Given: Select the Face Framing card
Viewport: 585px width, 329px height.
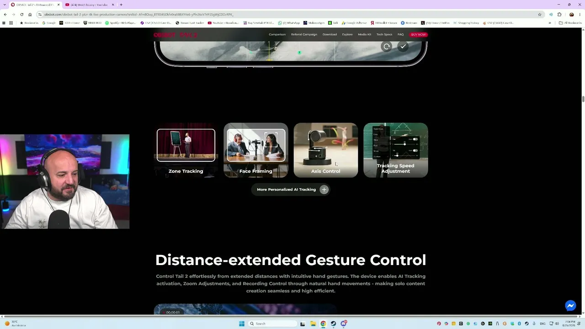Looking at the screenshot, I should 256,150.
